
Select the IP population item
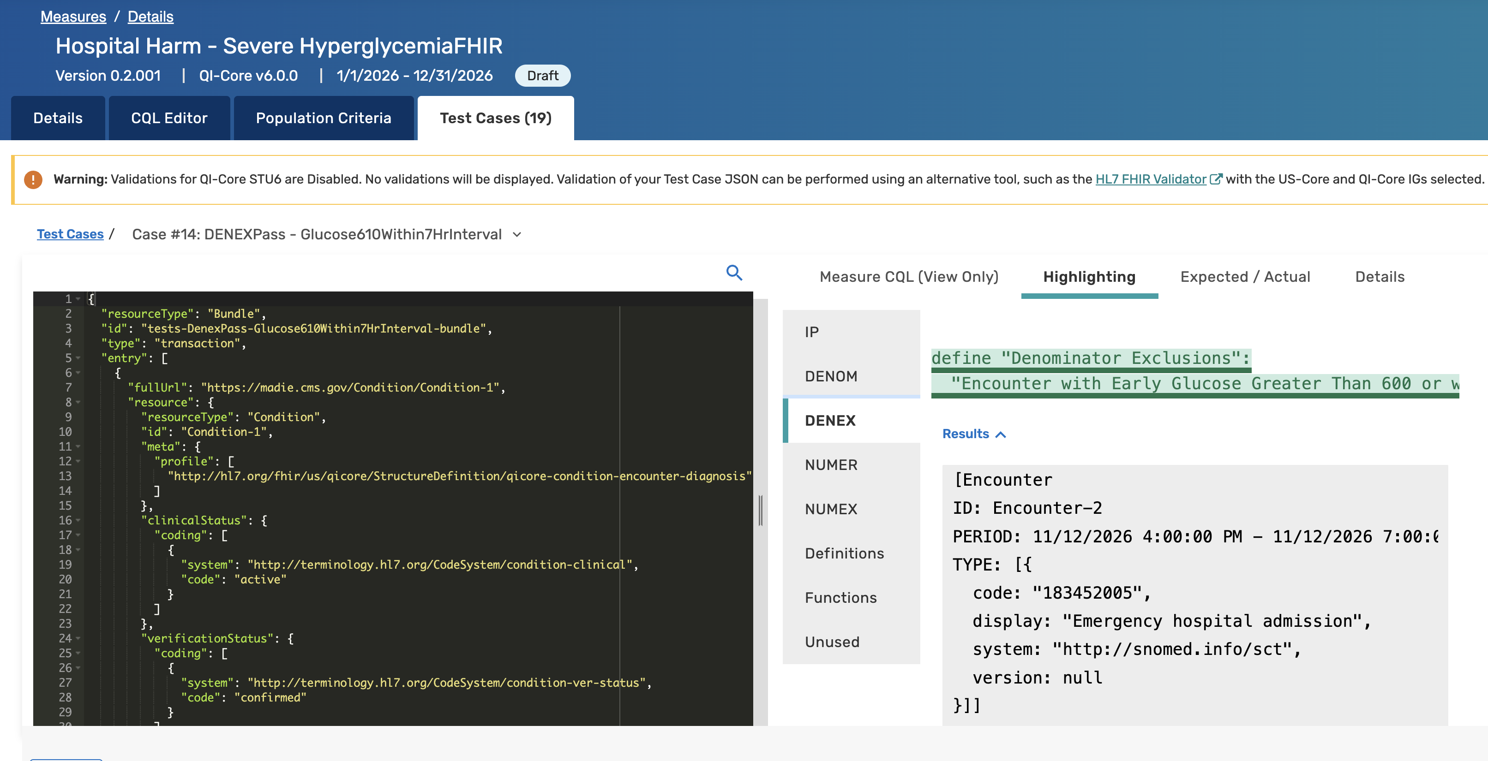811,332
